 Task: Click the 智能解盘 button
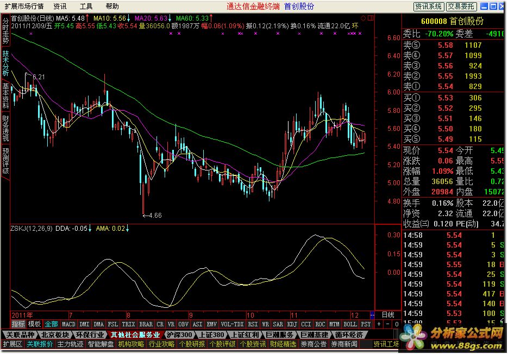[x=101, y=344]
